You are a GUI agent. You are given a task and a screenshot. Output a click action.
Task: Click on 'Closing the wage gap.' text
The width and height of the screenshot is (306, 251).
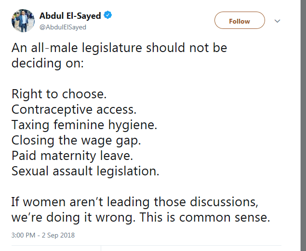(75, 140)
